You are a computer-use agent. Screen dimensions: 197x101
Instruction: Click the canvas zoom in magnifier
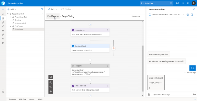tap(51, 82)
